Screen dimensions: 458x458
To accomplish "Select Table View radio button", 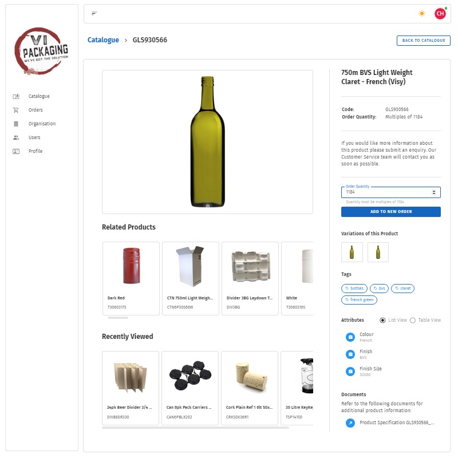I will pyautogui.click(x=413, y=321).
